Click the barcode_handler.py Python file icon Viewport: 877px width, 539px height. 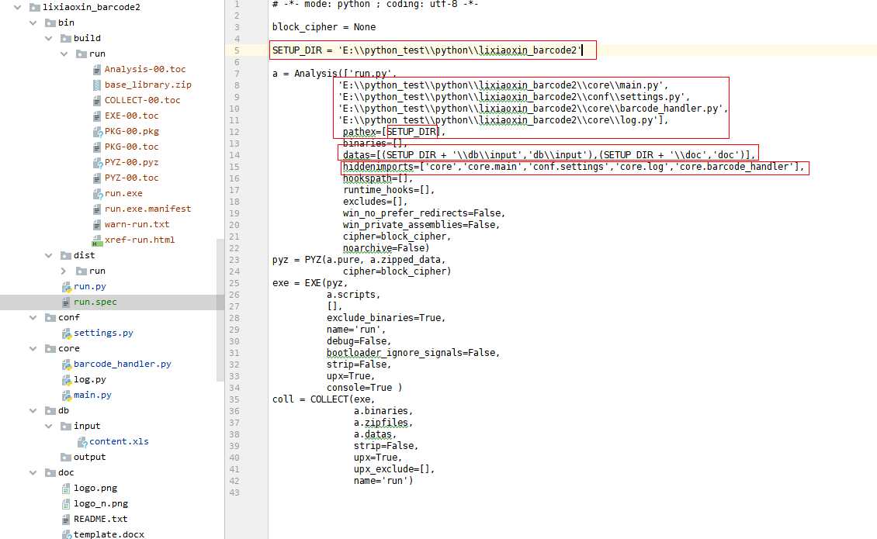click(67, 365)
